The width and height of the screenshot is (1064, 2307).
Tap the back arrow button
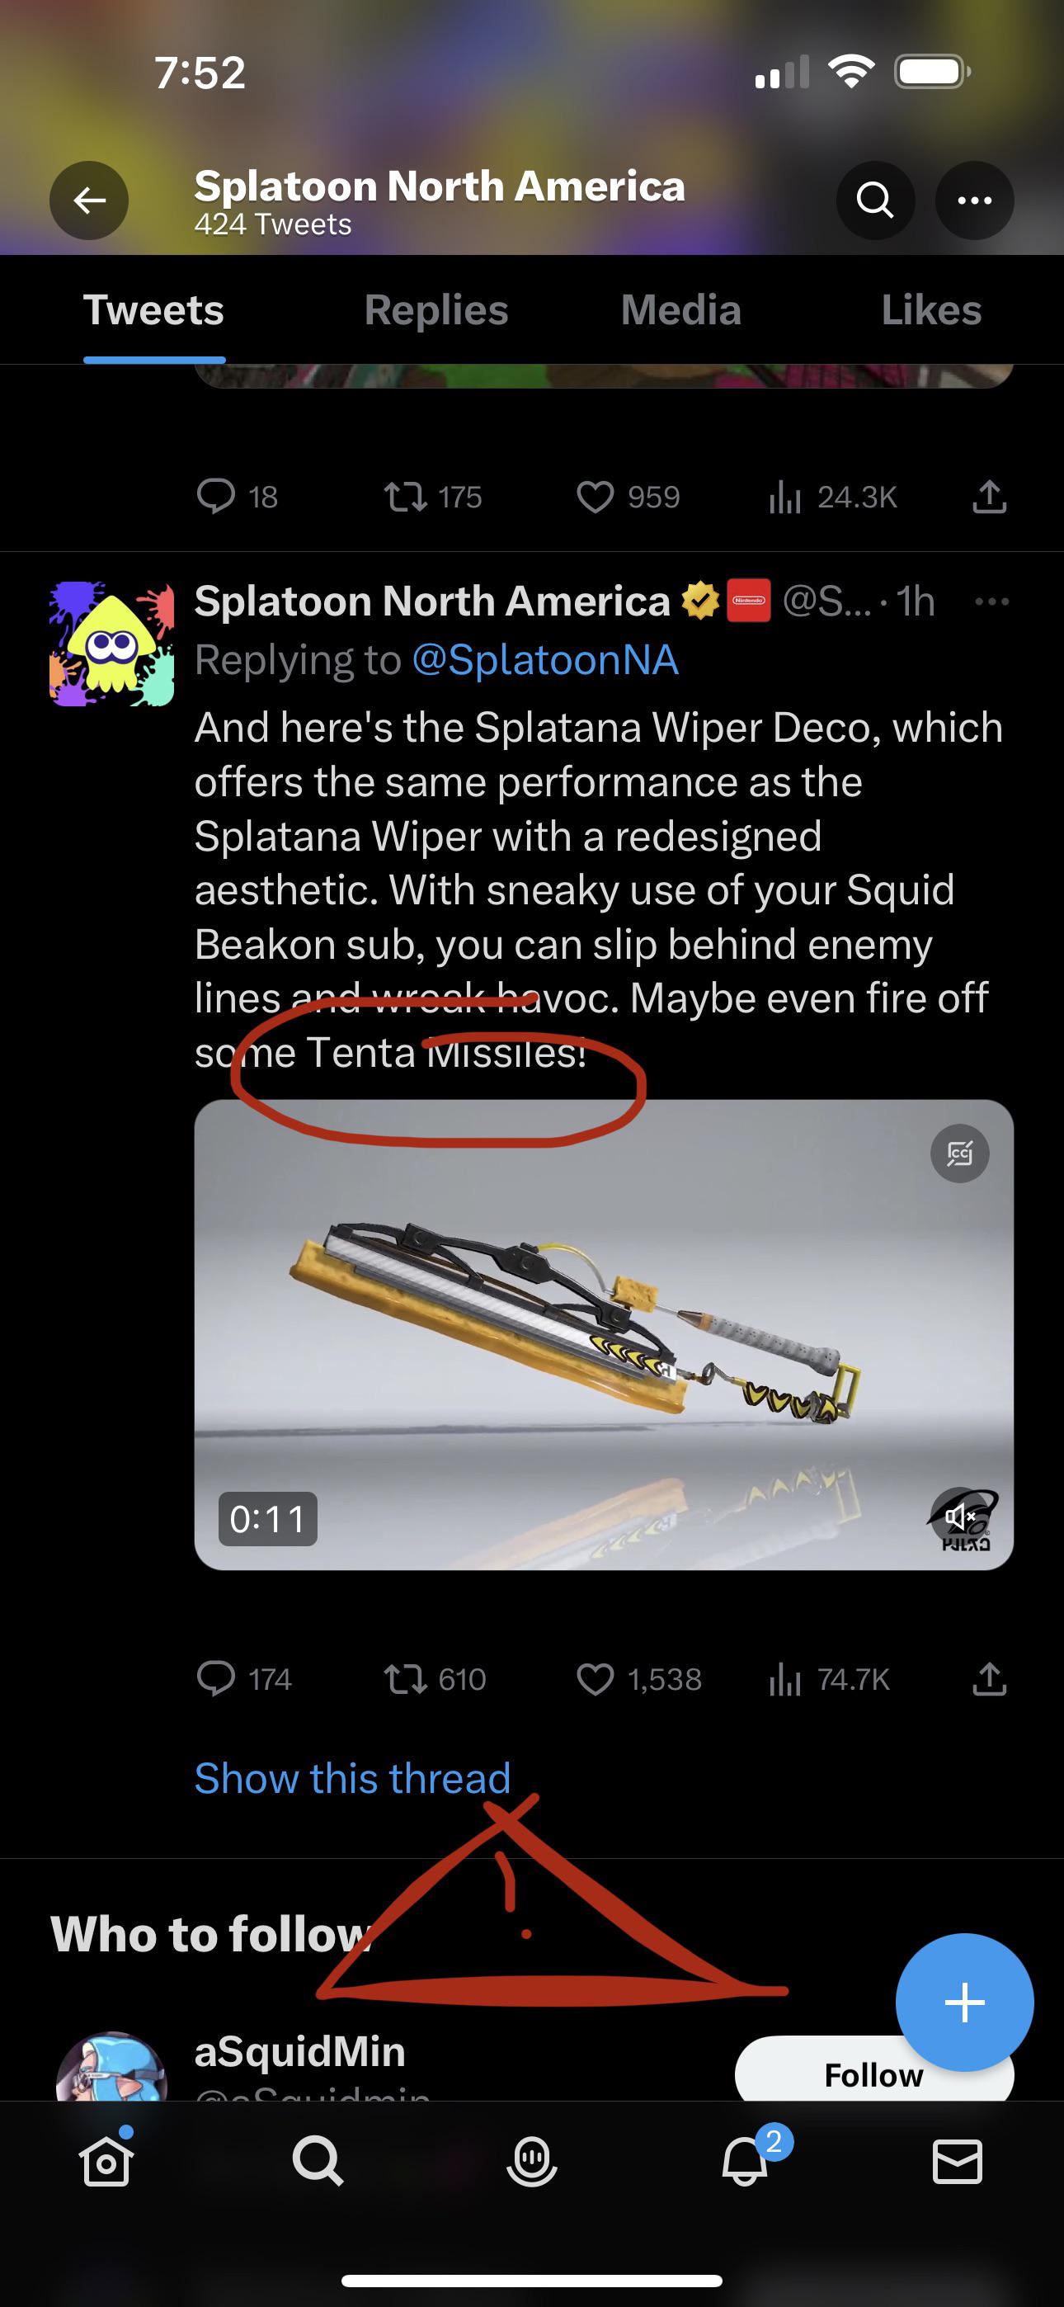[x=89, y=201]
